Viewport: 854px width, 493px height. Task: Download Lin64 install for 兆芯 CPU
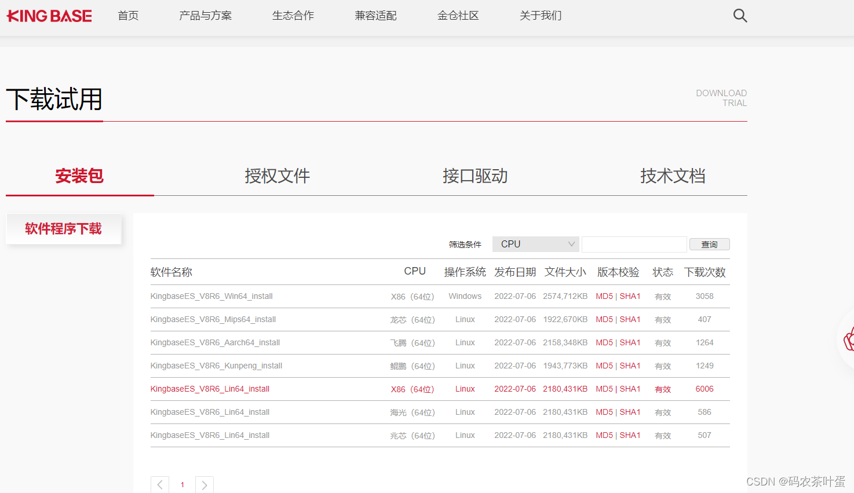point(210,435)
